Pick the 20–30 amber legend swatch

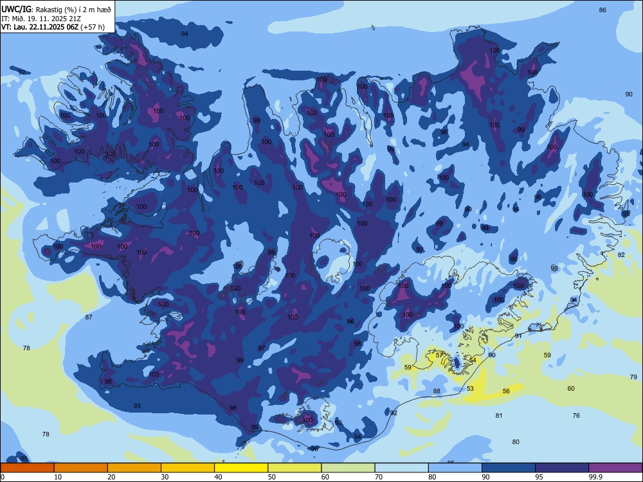click(134, 468)
